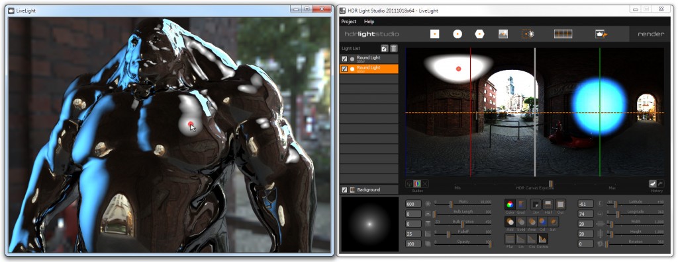Click the History redo arrow

[x=661, y=183]
